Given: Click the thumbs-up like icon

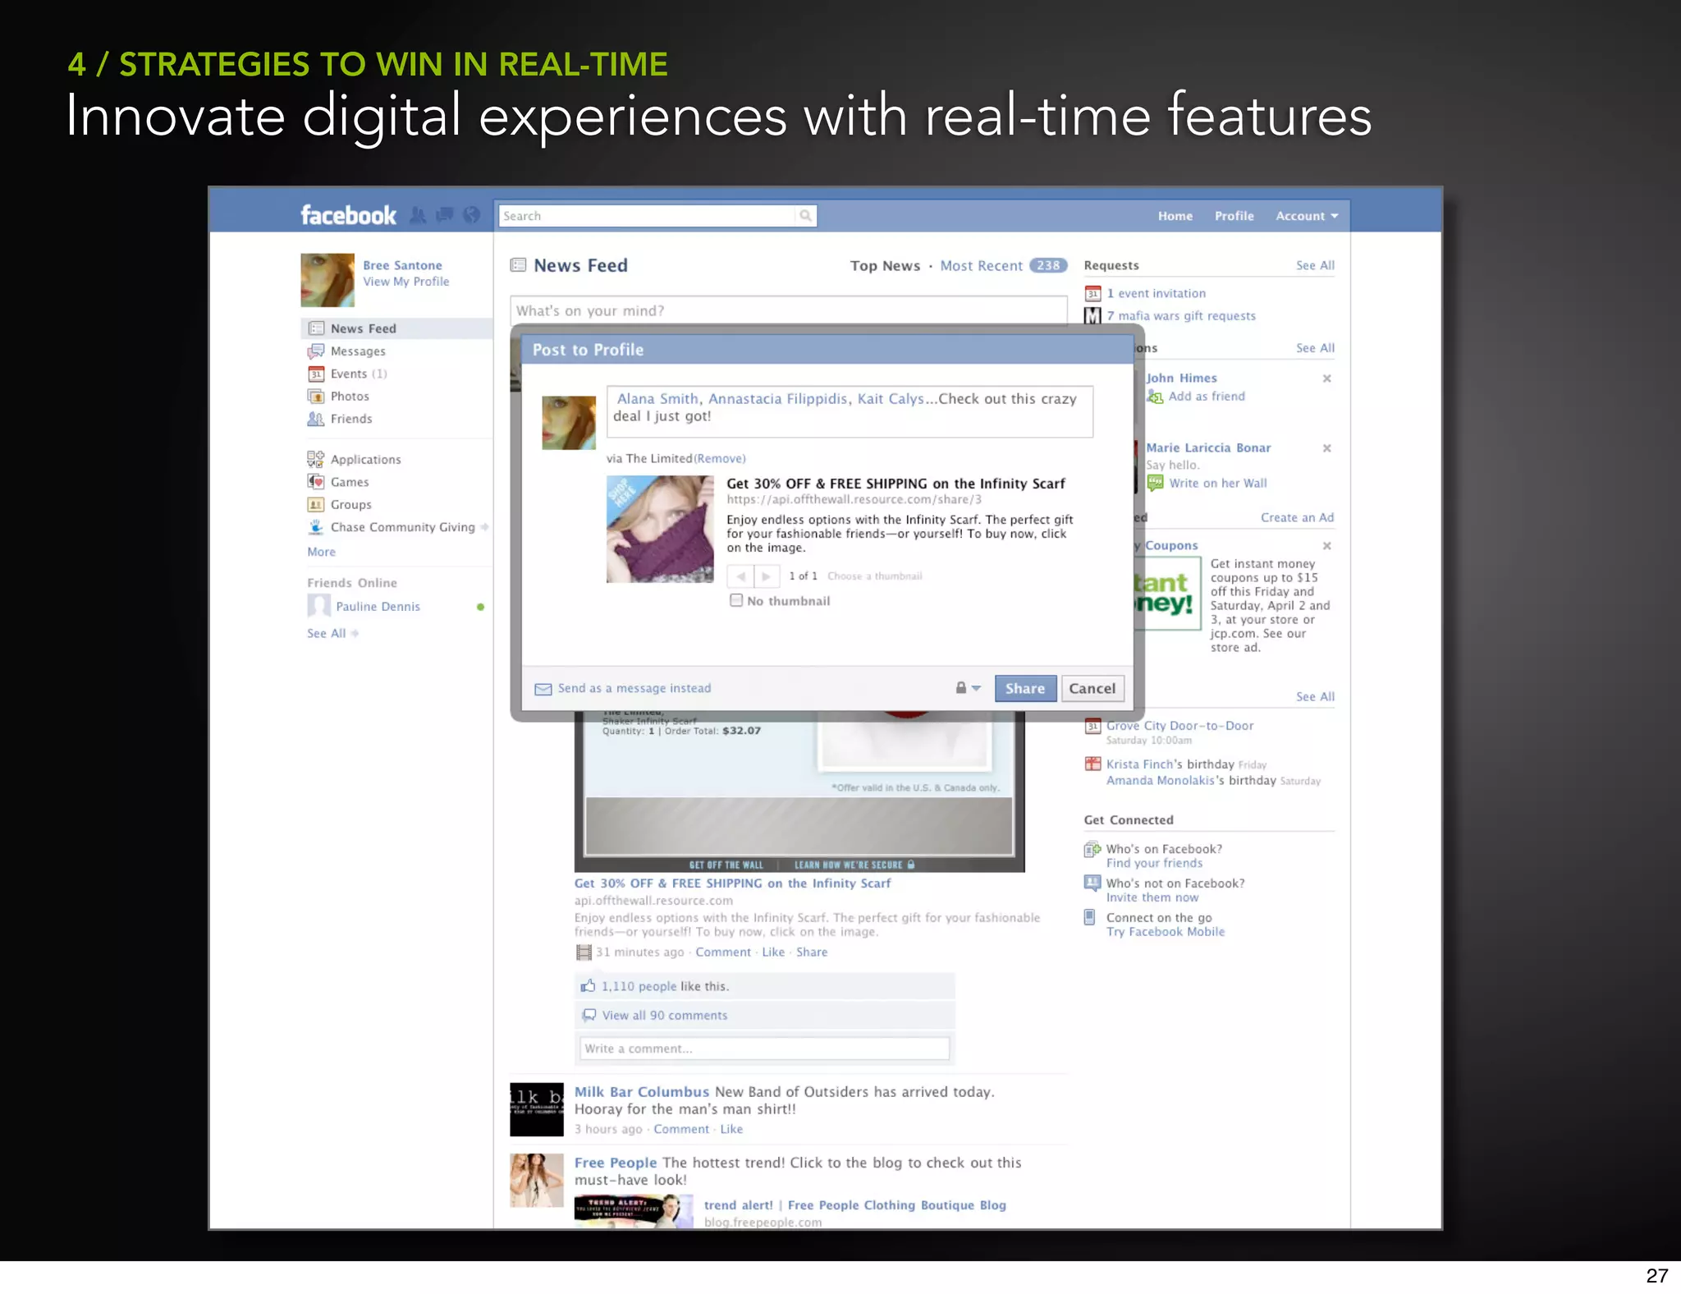Looking at the screenshot, I should pyautogui.click(x=588, y=986).
